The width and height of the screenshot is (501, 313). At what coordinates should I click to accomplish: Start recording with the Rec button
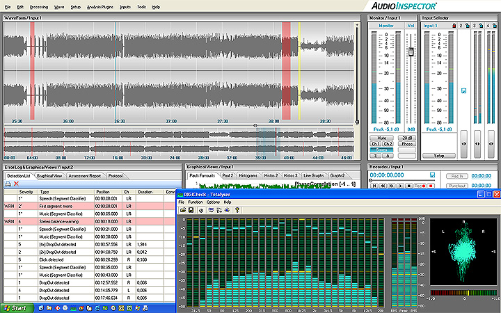tap(420, 186)
